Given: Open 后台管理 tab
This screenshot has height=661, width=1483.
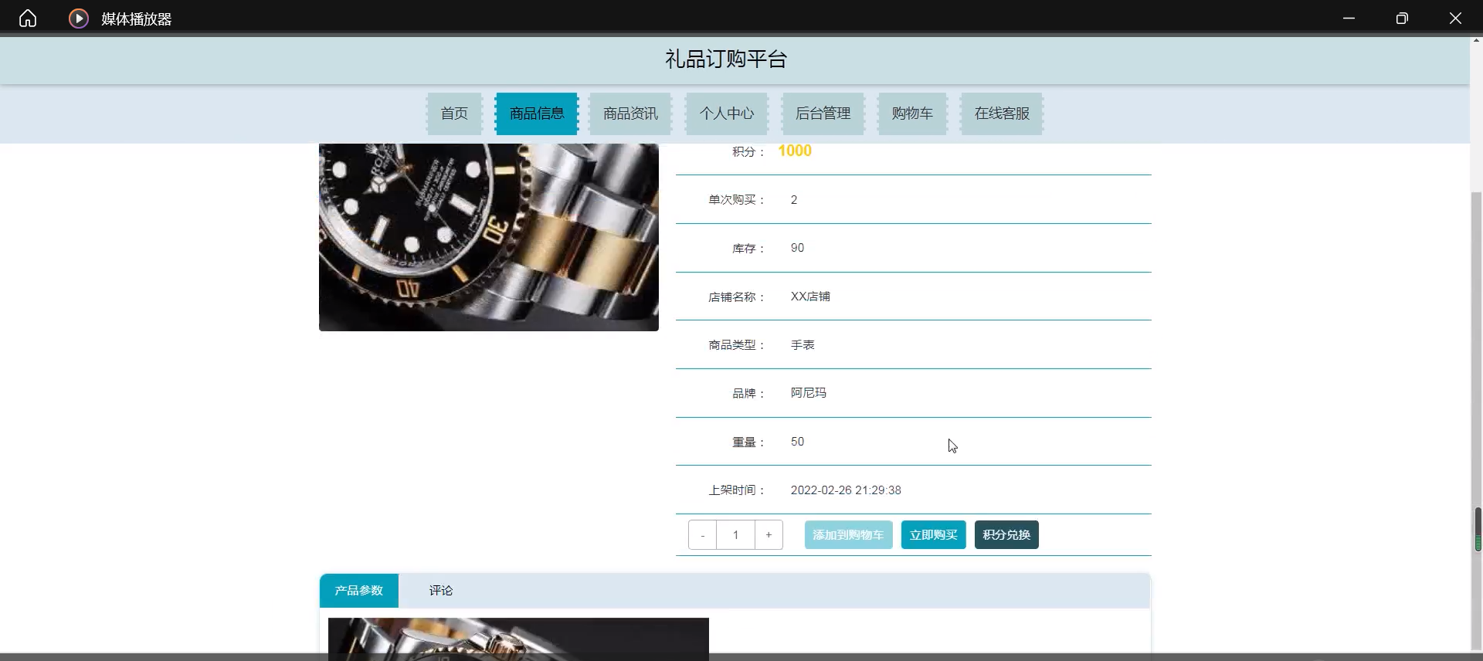Looking at the screenshot, I should pyautogui.click(x=823, y=114).
